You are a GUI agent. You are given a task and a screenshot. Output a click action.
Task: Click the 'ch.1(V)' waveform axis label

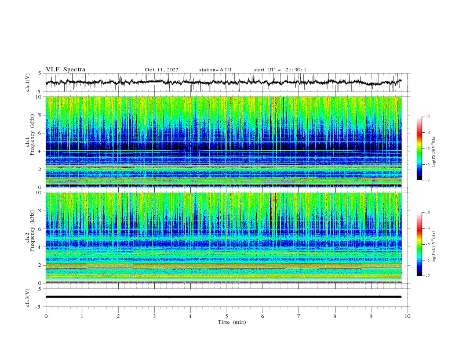[x=28, y=82]
